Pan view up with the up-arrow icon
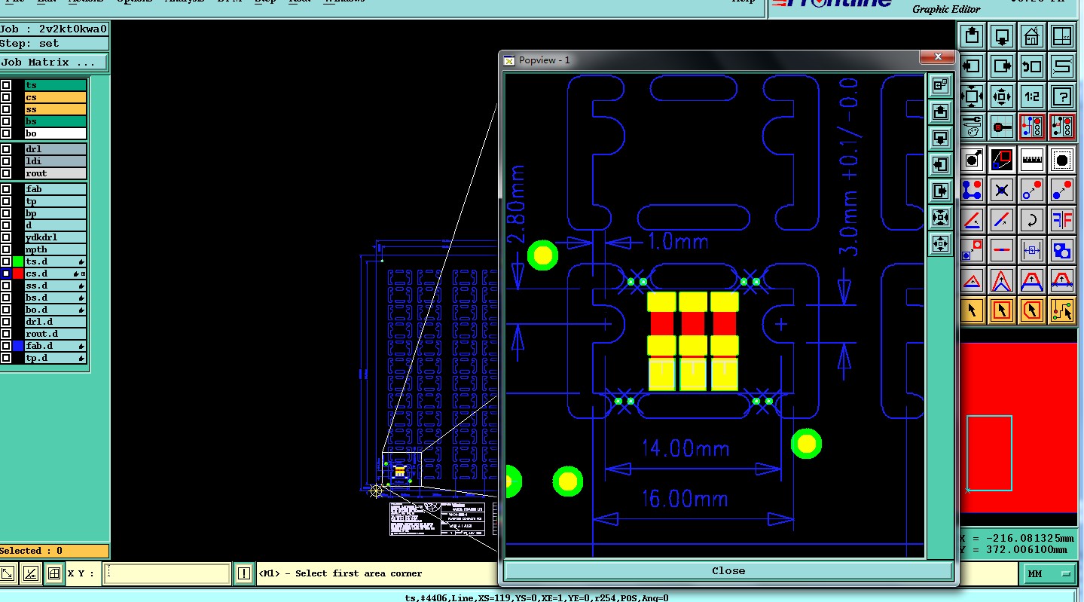The image size is (1084, 602). click(x=972, y=35)
